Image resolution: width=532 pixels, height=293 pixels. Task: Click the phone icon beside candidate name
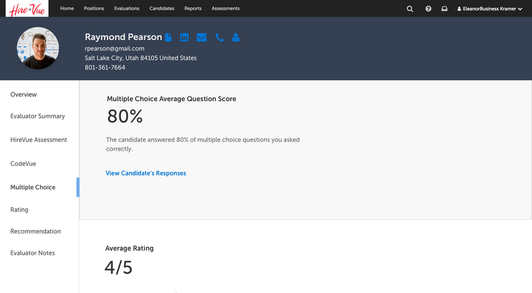point(219,37)
